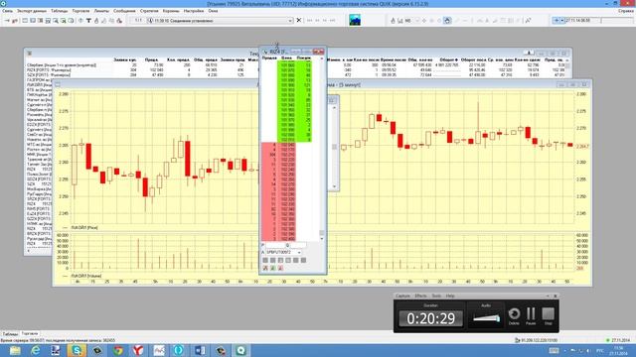Screen dimensions: 636x357
Task: Adjust the Audio level slider in recorder
Action: pyautogui.click(x=486, y=318)
